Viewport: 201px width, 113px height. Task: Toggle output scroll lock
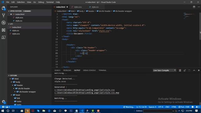(185, 70)
